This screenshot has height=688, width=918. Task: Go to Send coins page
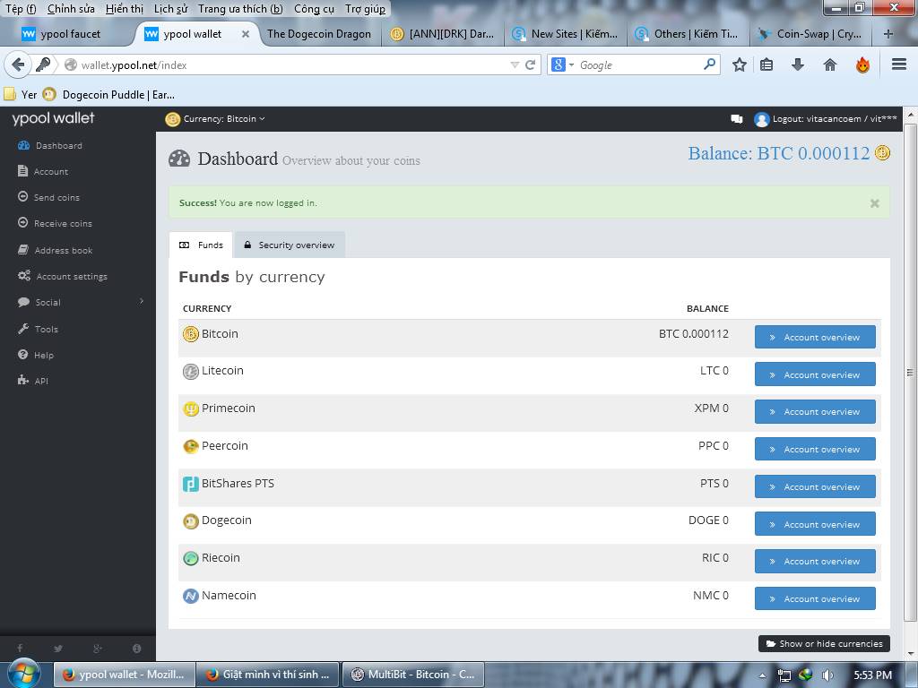pos(48,197)
